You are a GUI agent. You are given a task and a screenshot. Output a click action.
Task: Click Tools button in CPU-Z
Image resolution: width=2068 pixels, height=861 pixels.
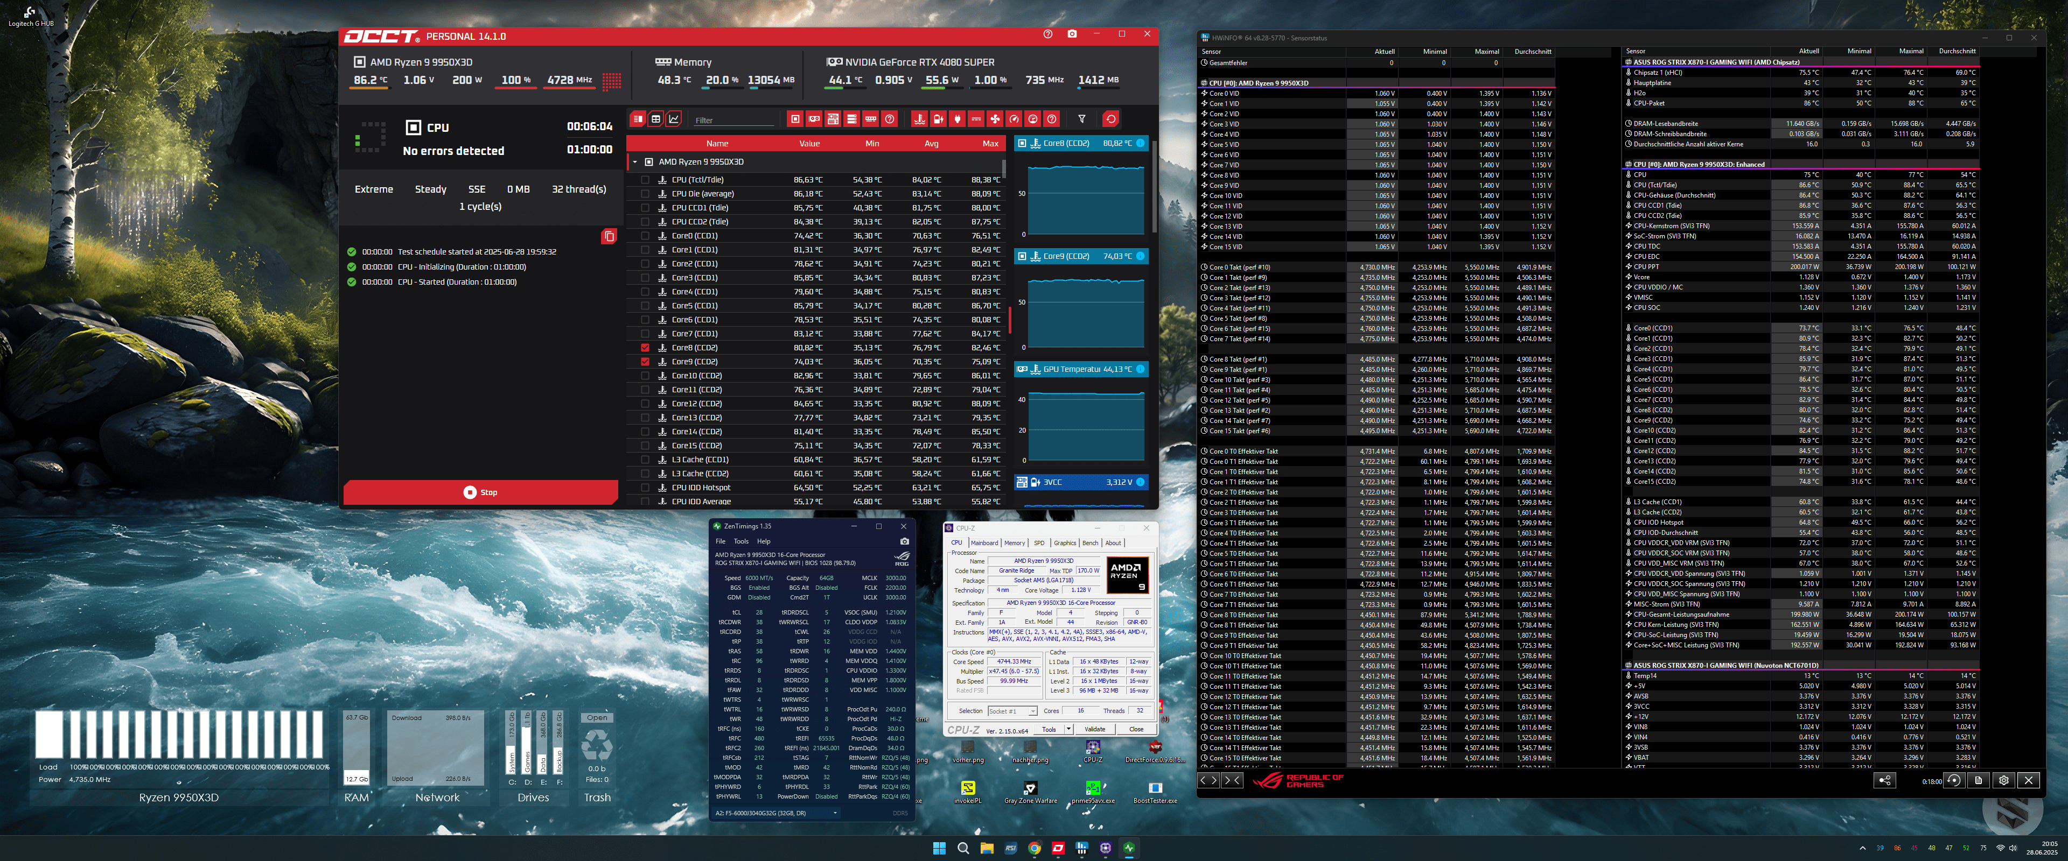click(1049, 729)
